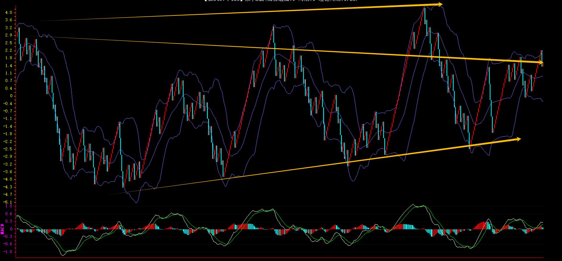The width and height of the screenshot is (562, 261).
Task: Click the -4.0 label on the price axis
Action: pyautogui.click(x=8, y=179)
